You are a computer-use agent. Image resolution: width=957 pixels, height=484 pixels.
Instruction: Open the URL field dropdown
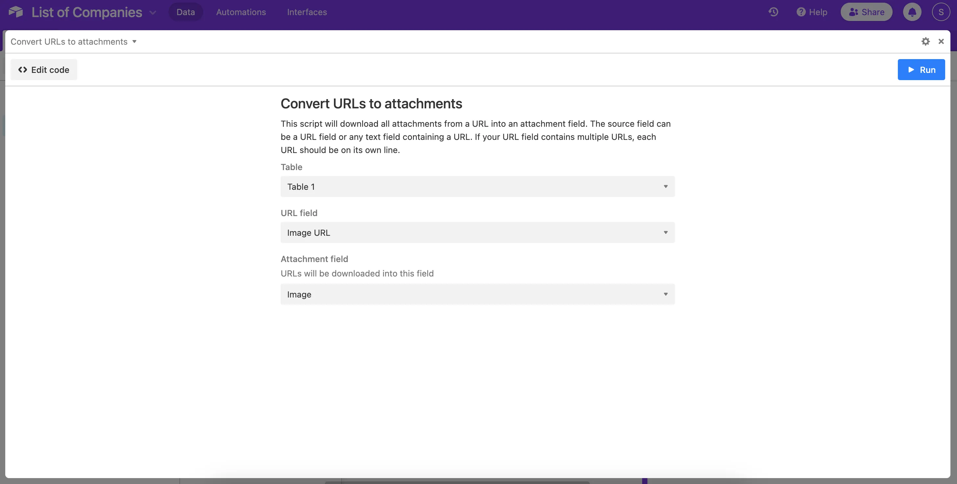pos(478,232)
